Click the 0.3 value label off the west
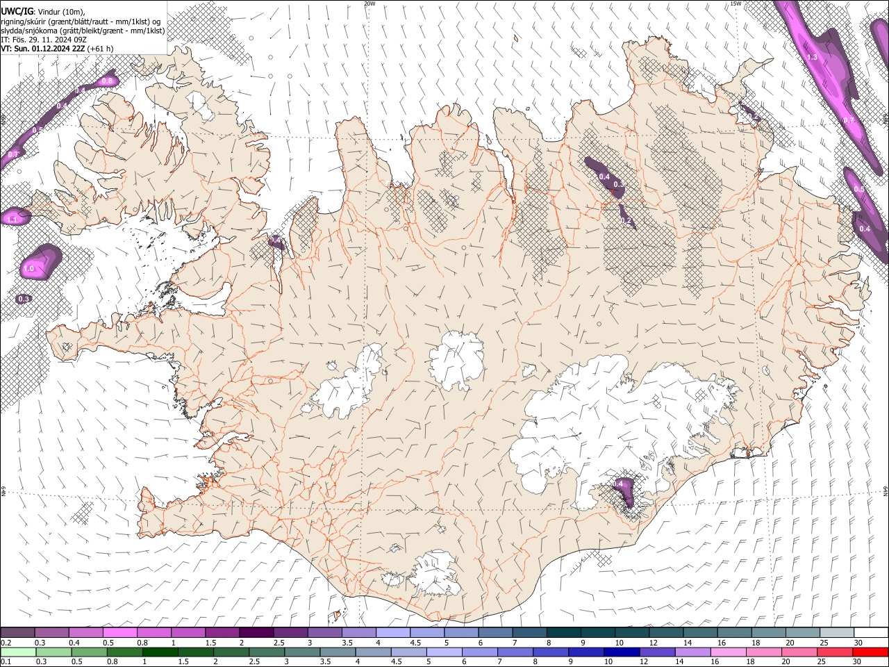The height and width of the screenshot is (667, 889). point(24,299)
